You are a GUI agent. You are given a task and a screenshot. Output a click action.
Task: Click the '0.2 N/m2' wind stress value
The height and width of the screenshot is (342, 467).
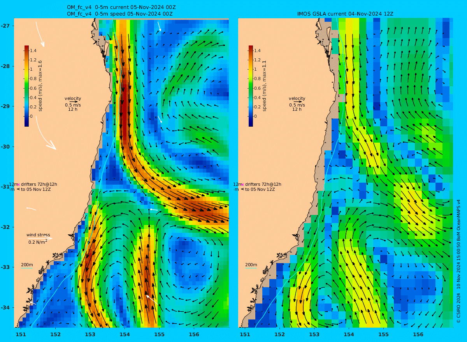pos(38,242)
